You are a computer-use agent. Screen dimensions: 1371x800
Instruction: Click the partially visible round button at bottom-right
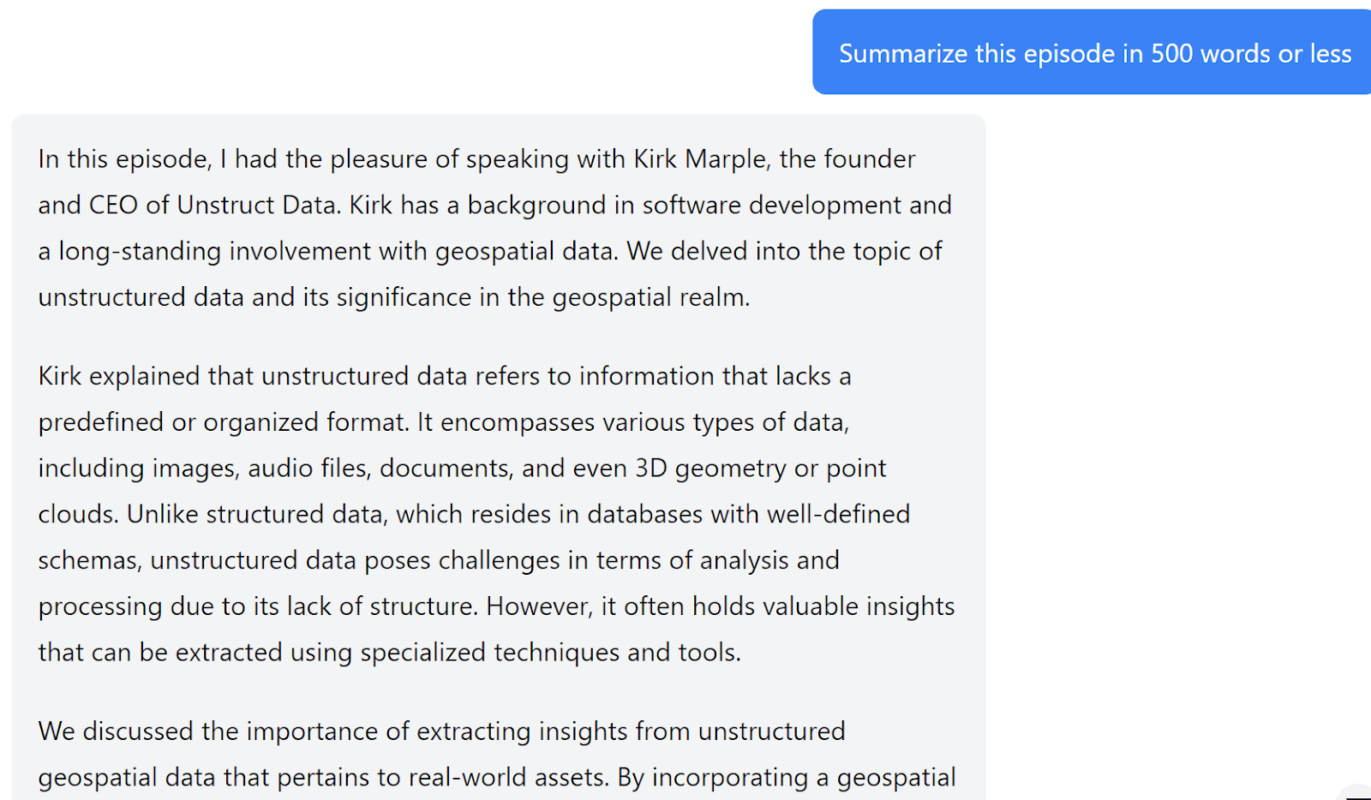click(1357, 794)
